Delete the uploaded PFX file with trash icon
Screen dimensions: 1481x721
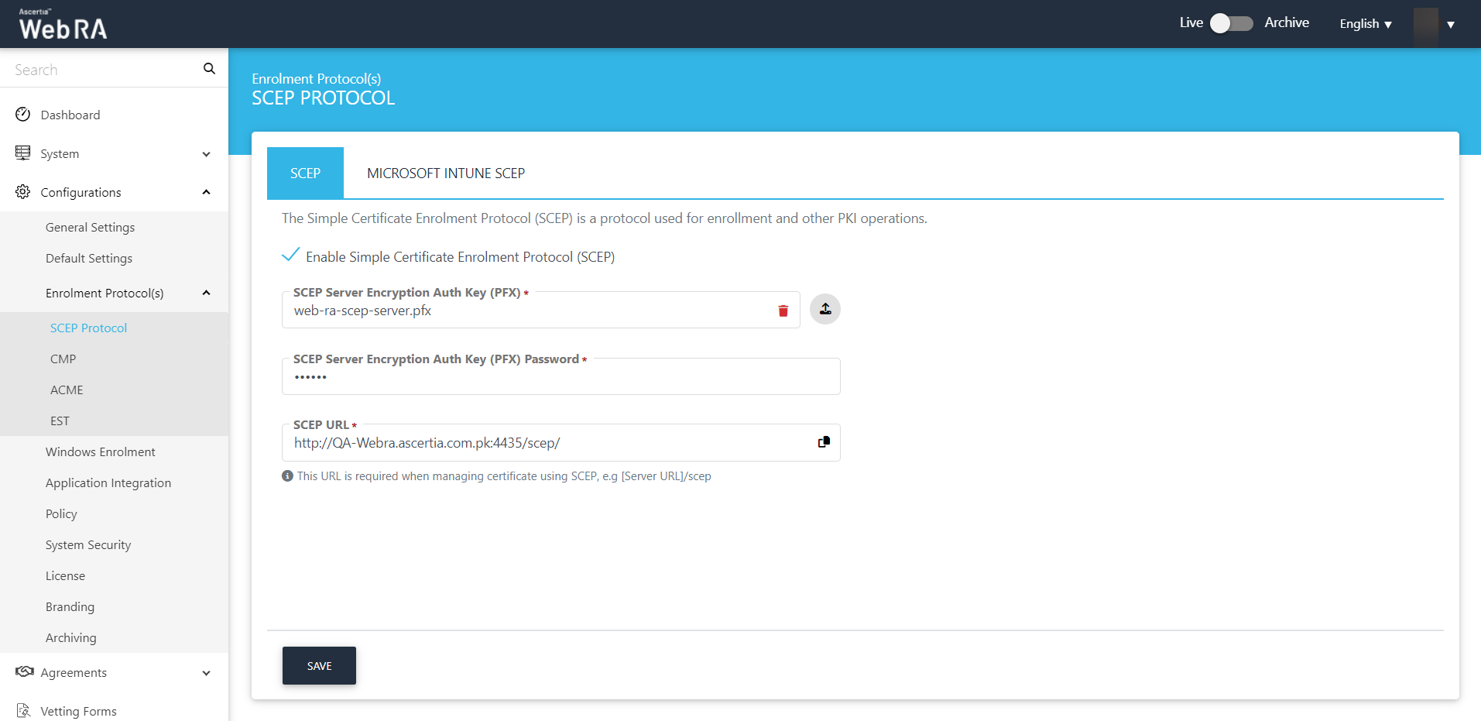coord(783,311)
